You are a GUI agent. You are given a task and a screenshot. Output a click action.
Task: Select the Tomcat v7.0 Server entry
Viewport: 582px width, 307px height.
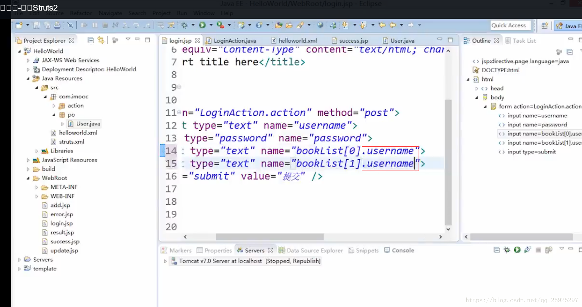[246, 261]
